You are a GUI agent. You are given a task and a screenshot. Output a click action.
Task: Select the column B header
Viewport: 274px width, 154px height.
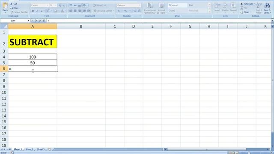click(81, 27)
